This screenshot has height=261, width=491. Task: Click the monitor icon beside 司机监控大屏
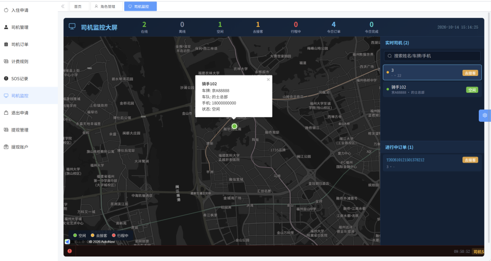[x=72, y=27]
